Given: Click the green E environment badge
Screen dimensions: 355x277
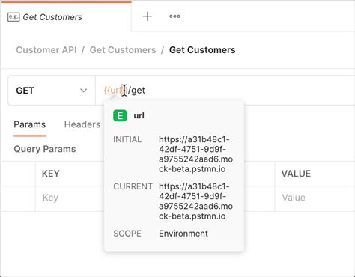Looking at the screenshot, I should (120, 116).
